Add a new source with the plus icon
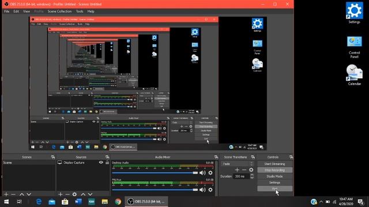The height and width of the screenshot is (207, 369). click(x=61, y=194)
